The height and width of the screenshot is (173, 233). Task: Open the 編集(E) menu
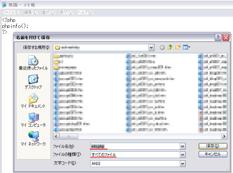(31, 12)
